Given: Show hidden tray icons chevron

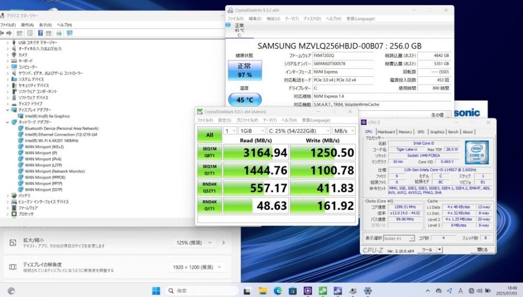Looking at the screenshot, I should (x=428, y=291).
